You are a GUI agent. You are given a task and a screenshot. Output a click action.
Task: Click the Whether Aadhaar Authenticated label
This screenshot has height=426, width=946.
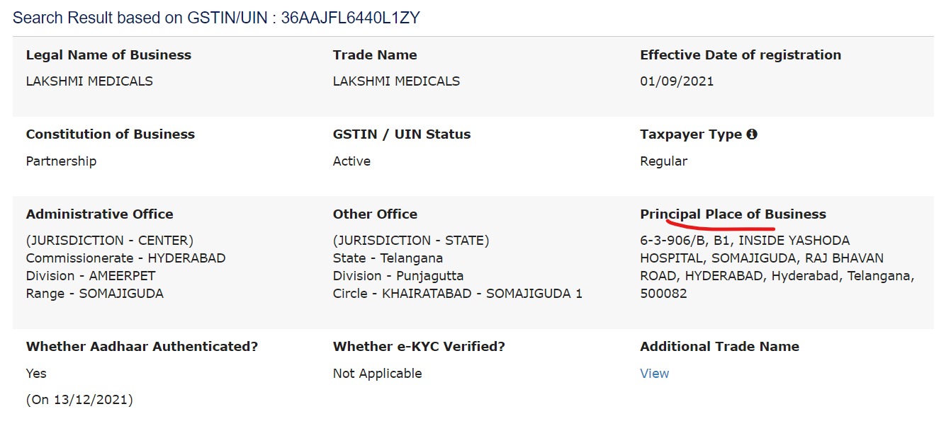point(142,347)
